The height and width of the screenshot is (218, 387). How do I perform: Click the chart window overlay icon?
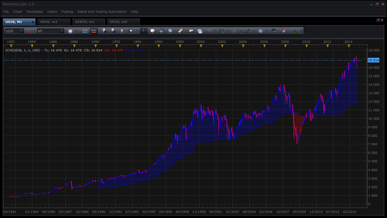coord(200,31)
